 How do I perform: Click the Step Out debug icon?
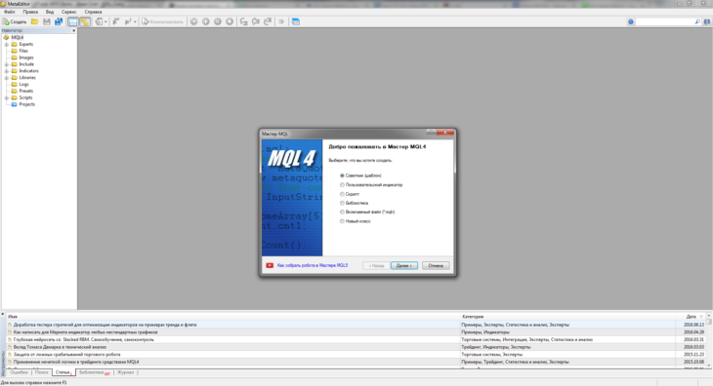[x=268, y=21]
